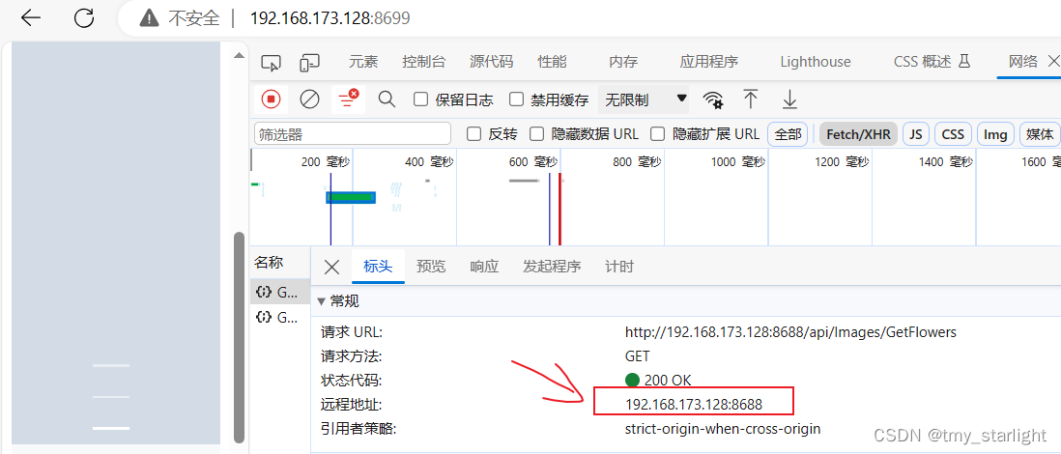Check 隐藏数据 URL checkbox
Image resolution: width=1061 pixels, height=454 pixels.
536,134
